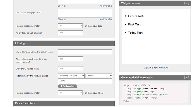Click Show all under the top tags field
This screenshot has height=107, width=192.
pos(62,6)
